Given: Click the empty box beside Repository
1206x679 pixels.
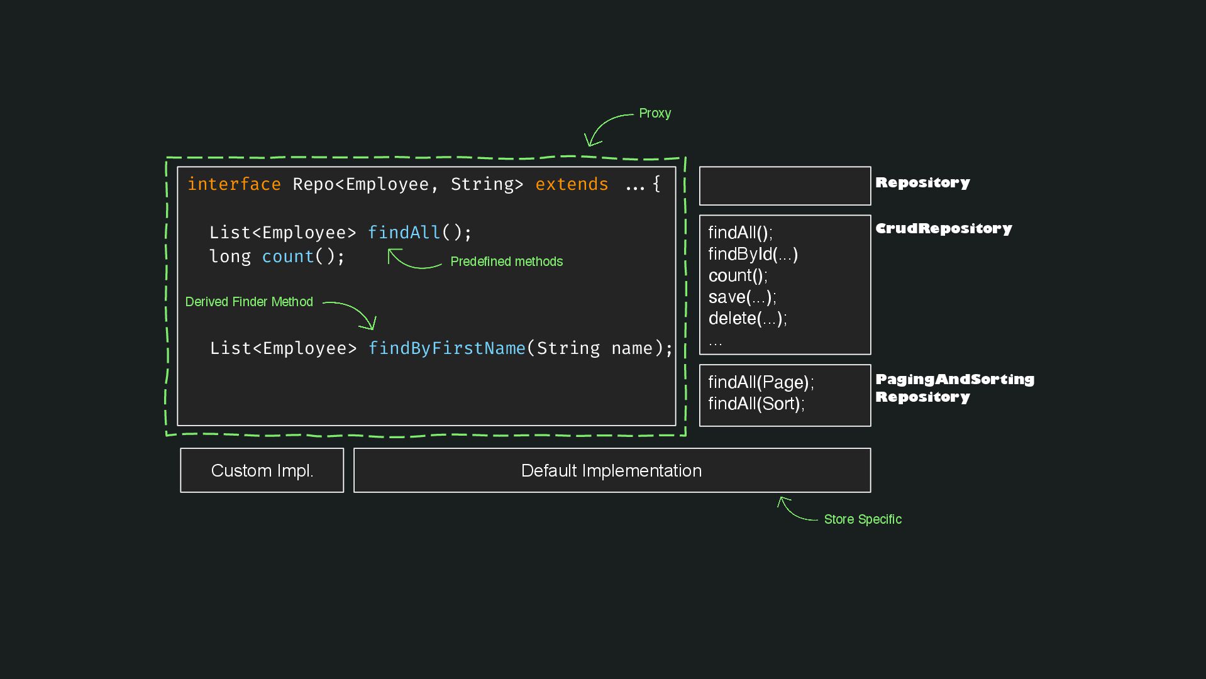Looking at the screenshot, I should 785,185.
